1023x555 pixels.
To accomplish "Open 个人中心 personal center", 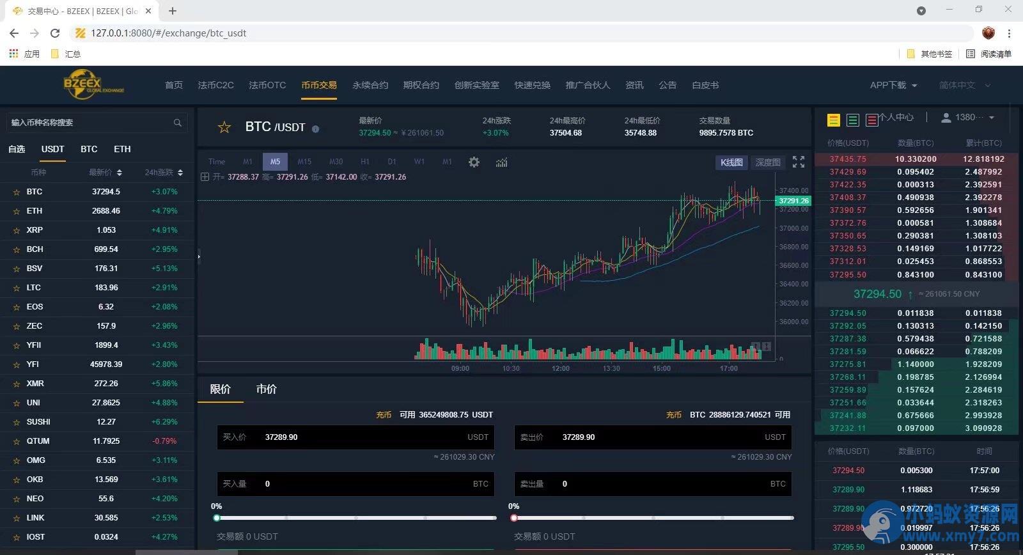I will pos(896,118).
